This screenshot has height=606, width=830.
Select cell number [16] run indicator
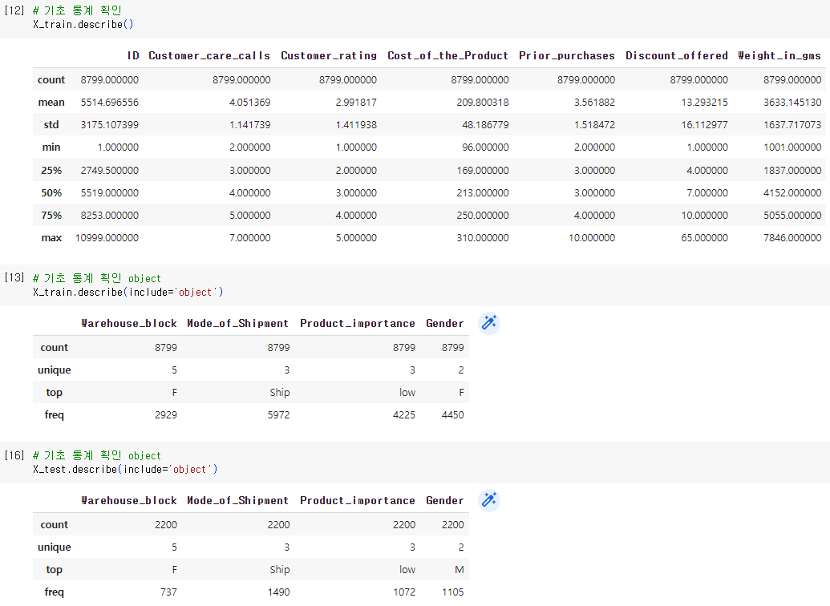click(x=14, y=455)
